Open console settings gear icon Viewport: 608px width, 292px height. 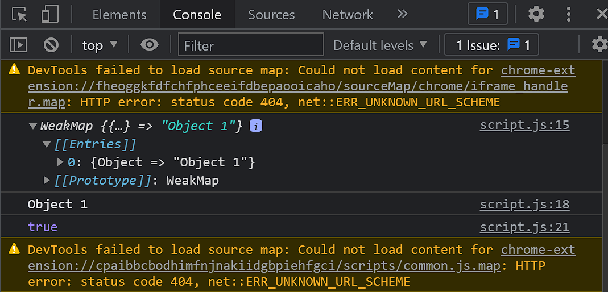[599, 45]
